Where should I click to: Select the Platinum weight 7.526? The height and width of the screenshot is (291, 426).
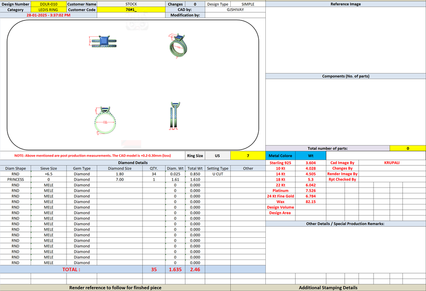(311, 191)
